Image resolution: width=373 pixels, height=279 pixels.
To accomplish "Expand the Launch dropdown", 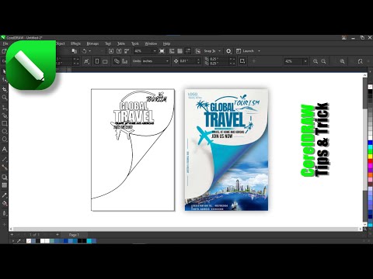I will click(259, 51).
